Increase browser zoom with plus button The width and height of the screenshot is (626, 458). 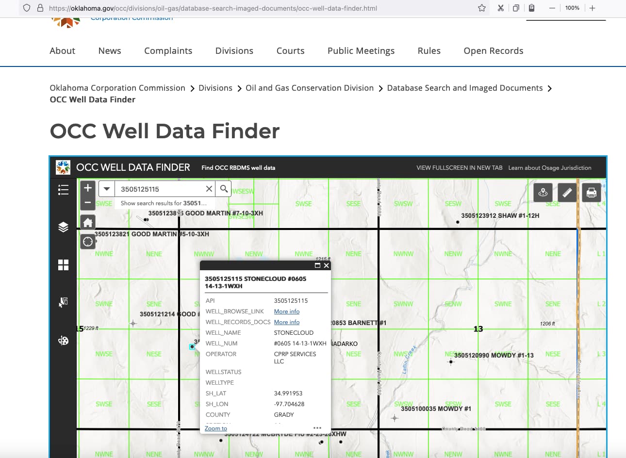click(593, 8)
